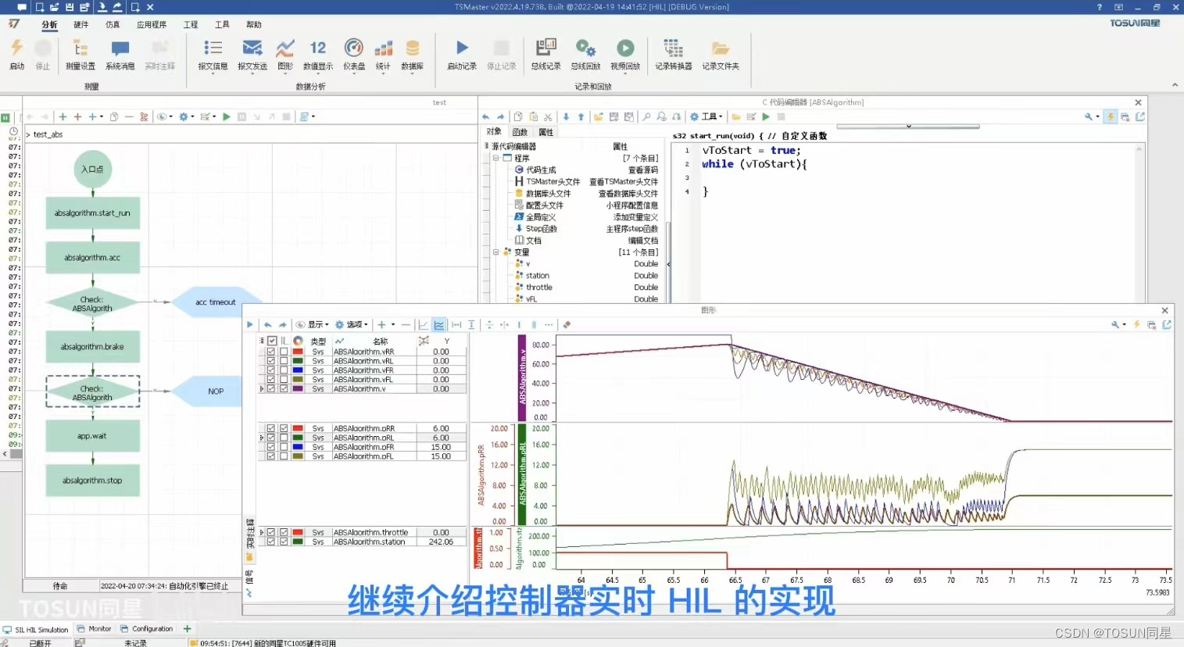Click the acc timeout flow node
The image size is (1184, 647).
tap(215, 302)
